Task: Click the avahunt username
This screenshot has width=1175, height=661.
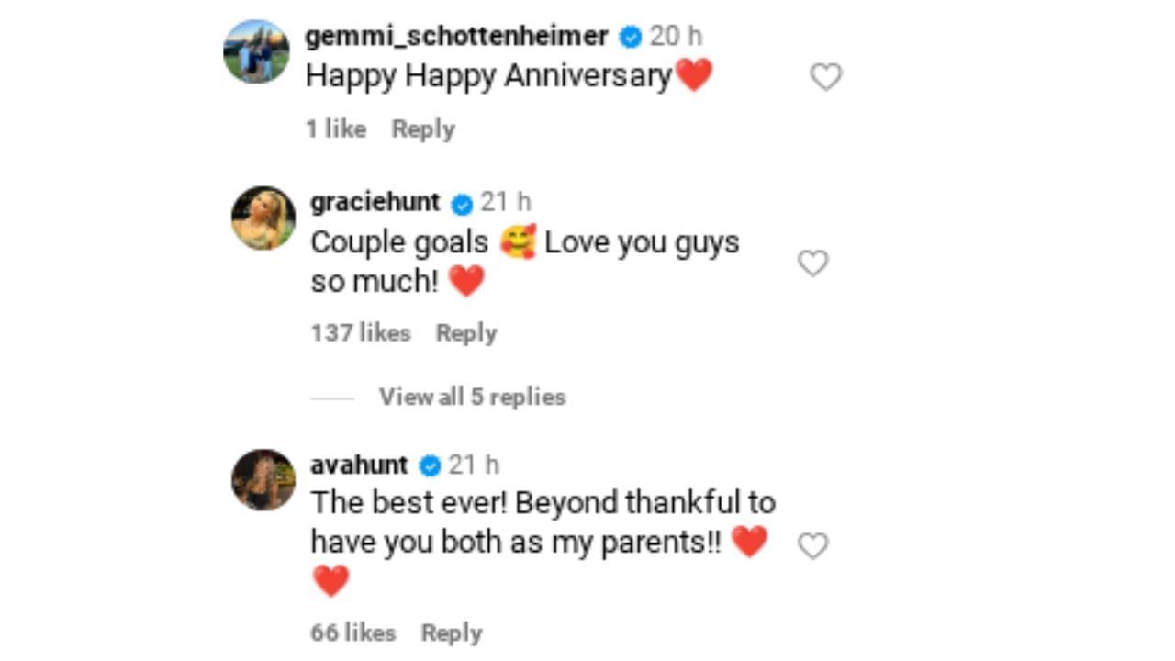Action: (x=359, y=465)
